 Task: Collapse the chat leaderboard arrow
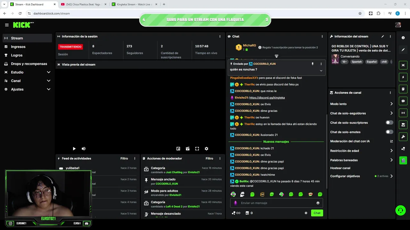click(x=276, y=56)
